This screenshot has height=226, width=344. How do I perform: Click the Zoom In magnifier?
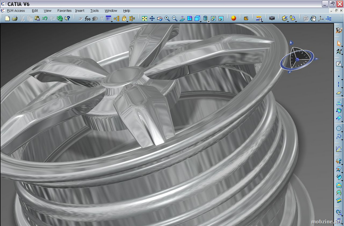[167, 18]
